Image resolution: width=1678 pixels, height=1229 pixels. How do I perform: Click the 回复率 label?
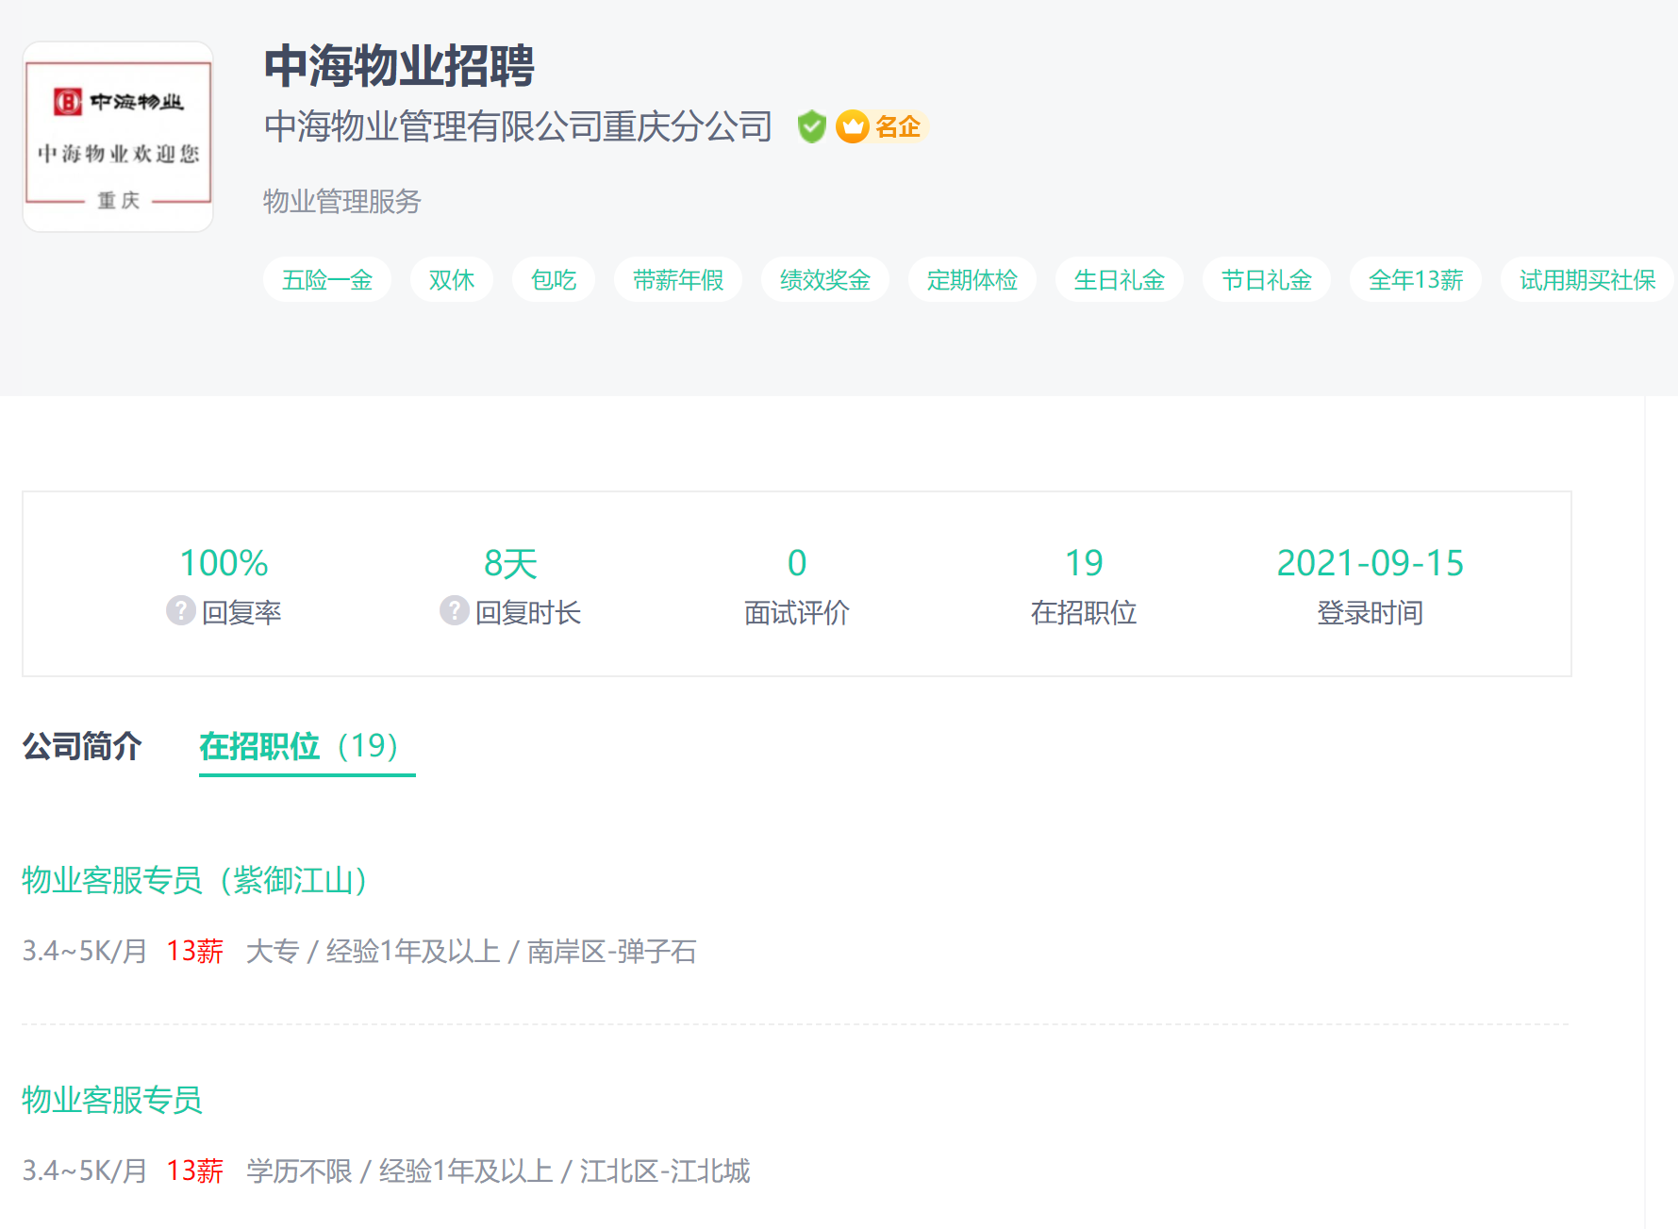[x=241, y=612]
